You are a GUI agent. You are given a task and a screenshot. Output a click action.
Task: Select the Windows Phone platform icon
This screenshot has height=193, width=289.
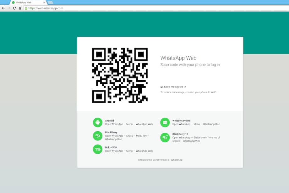click(x=165, y=122)
